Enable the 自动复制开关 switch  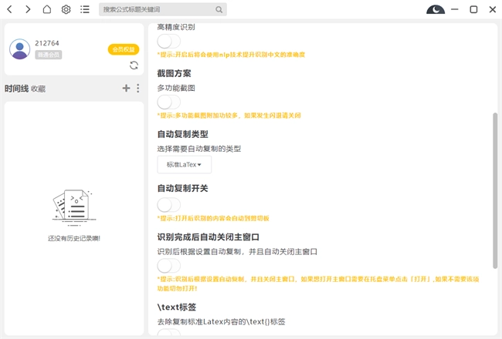(168, 205)
